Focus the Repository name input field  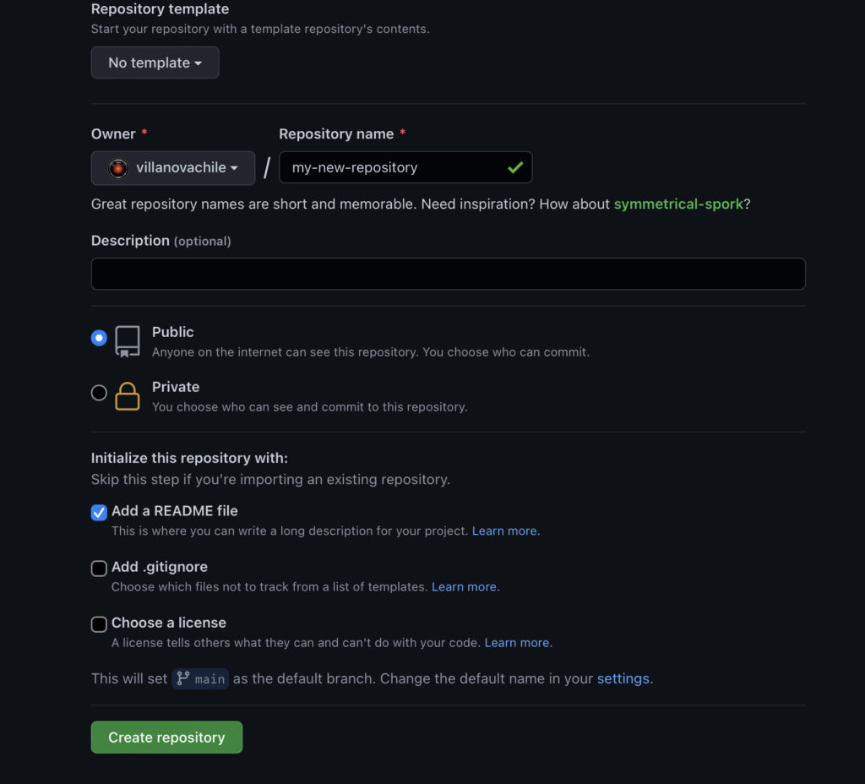(x=405, y=167)
